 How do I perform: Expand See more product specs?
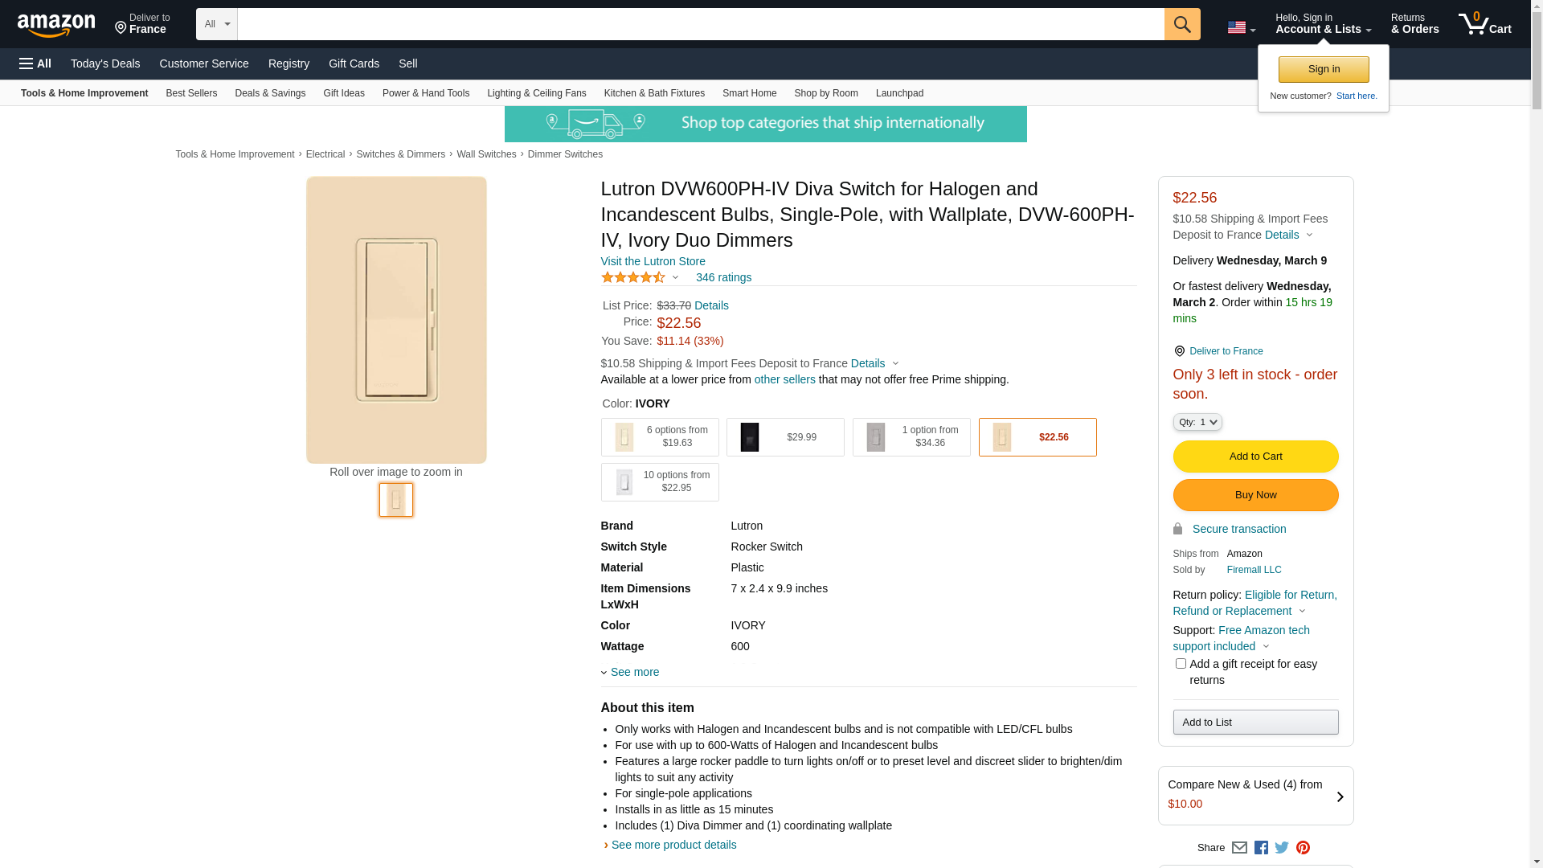634,672
